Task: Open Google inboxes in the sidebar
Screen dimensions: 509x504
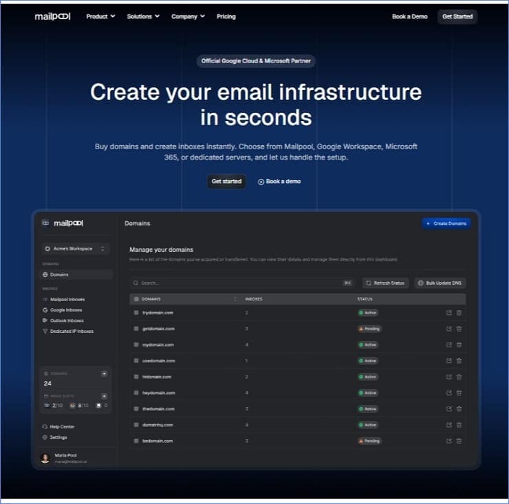Action: point(66,310)
